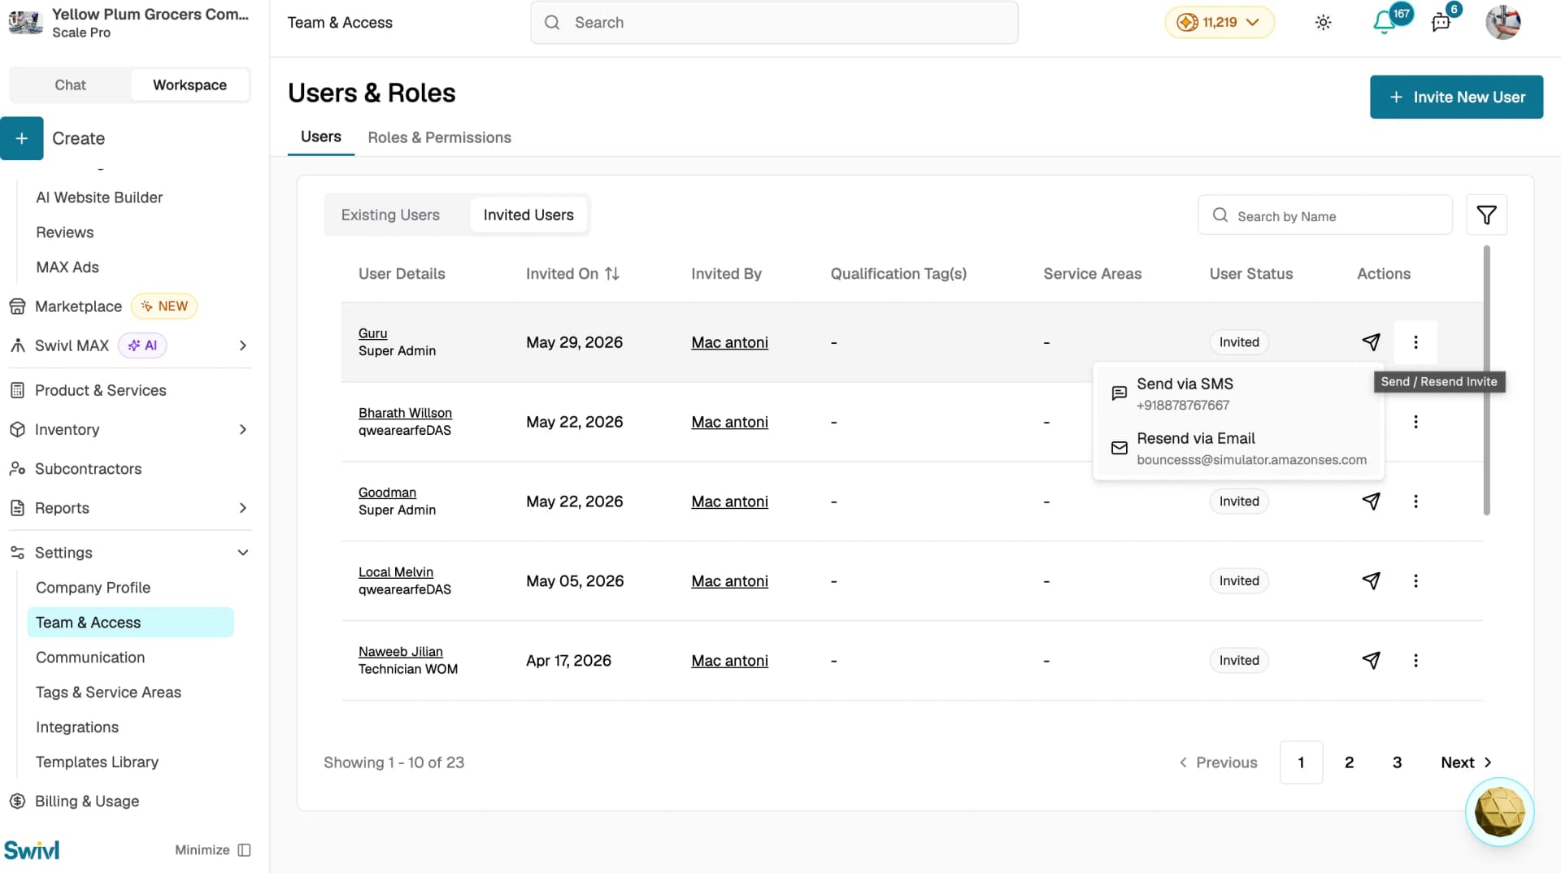This screenshot has height=873, width=1561.
Task: Click the Marketplace store icon
Action: point(17,306)
